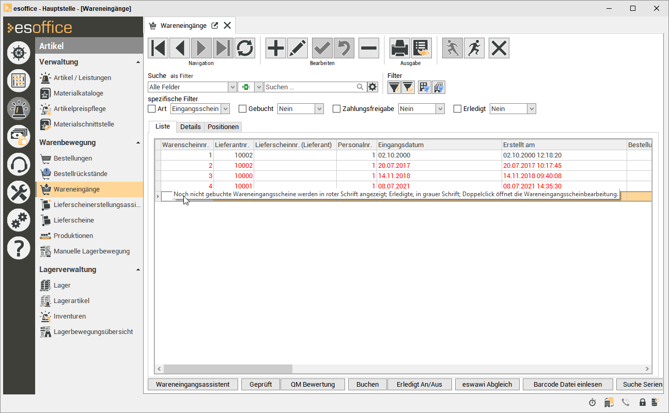Open the Zahlungsfreigabe Nein dropdown
This screenshot has height=413, width=669.
pos(440,109)
